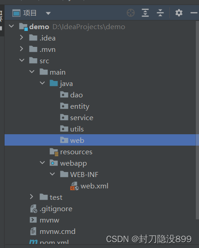Collapse the WEB-INF folder
This screenshot has height=248, width=199.
point(52,174)
